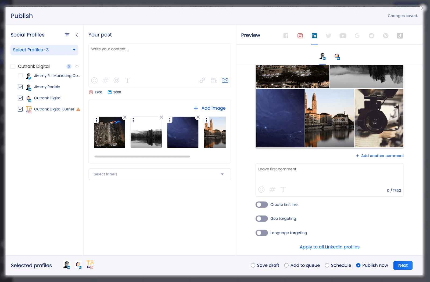Switch to the LinkedIn preview tab

tap(314, 35)
